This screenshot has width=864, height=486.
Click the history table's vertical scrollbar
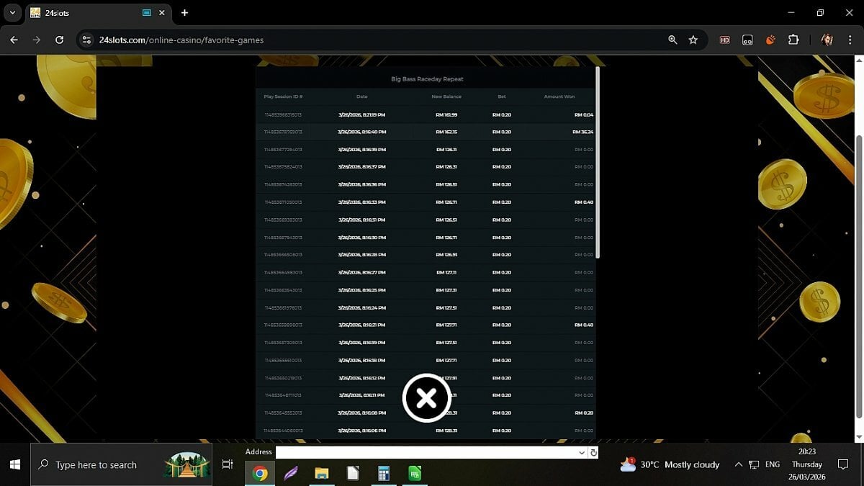pos(598,162)
